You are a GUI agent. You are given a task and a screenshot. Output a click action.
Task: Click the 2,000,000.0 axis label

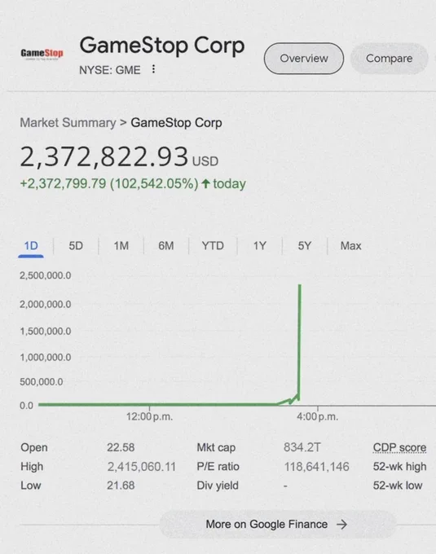pyautogui.click(x=45, y=304)
